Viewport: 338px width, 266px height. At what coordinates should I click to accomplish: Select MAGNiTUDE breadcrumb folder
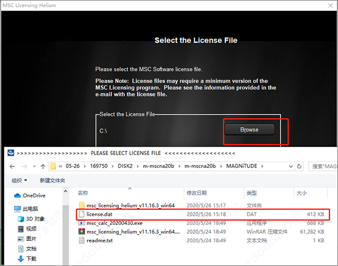(242, 166)
